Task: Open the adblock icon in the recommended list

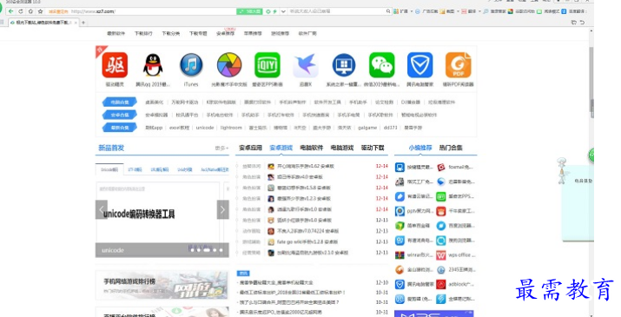Action: (441, 284)
